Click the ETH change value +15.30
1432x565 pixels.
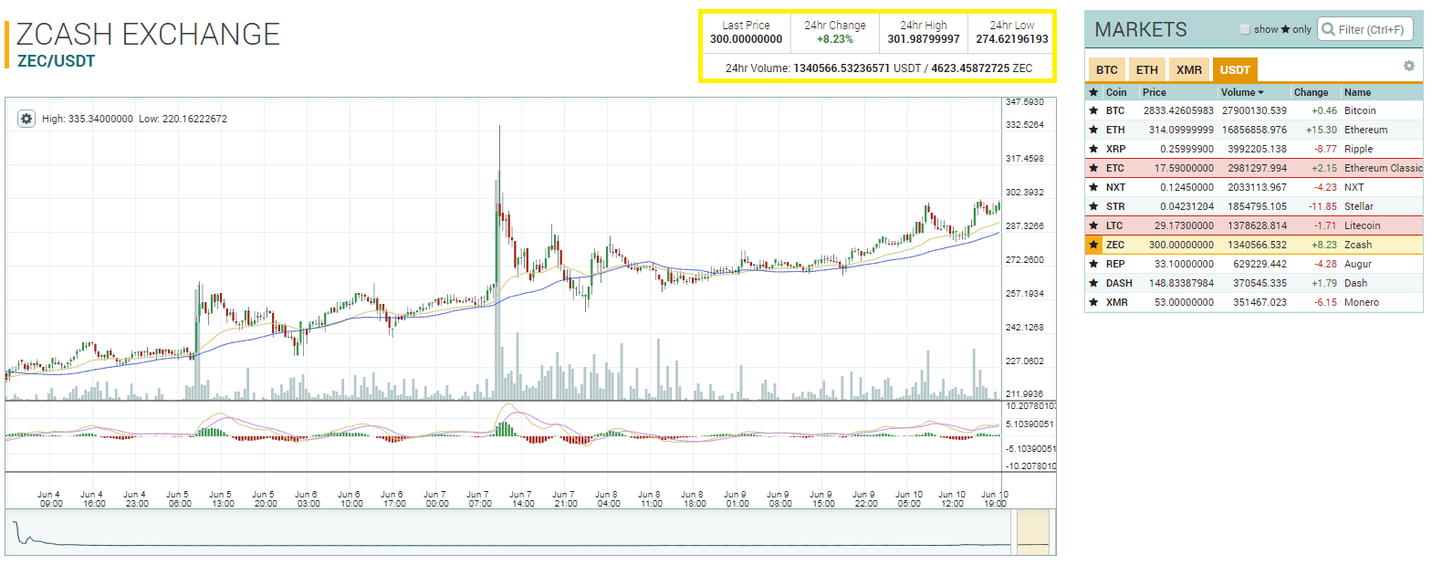[1321, 130]
